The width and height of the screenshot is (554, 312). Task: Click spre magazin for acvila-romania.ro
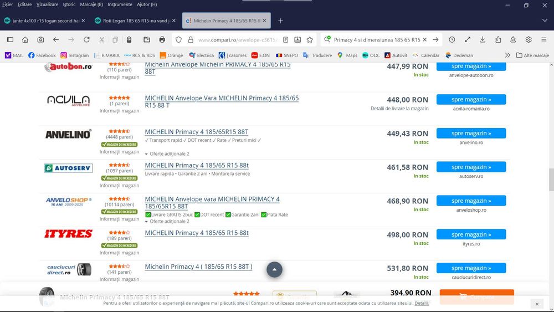tap(471, 100)
